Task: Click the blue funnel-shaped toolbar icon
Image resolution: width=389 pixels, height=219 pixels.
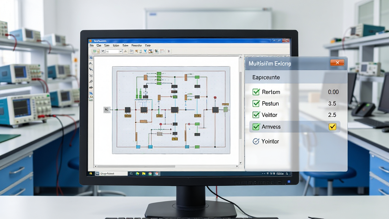Action: coord(145,51)
